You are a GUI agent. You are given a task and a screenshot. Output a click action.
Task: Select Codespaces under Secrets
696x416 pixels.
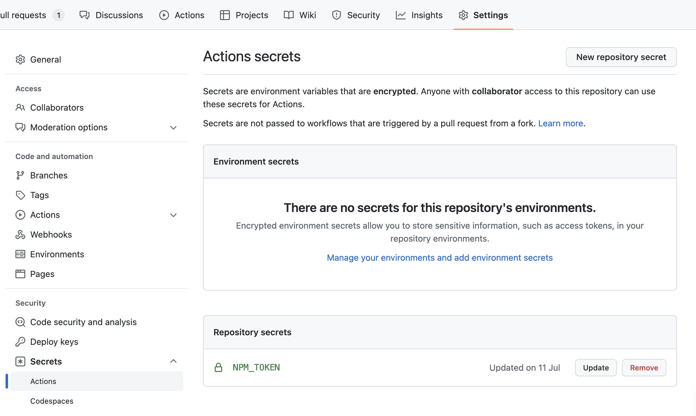pos(52,401)
